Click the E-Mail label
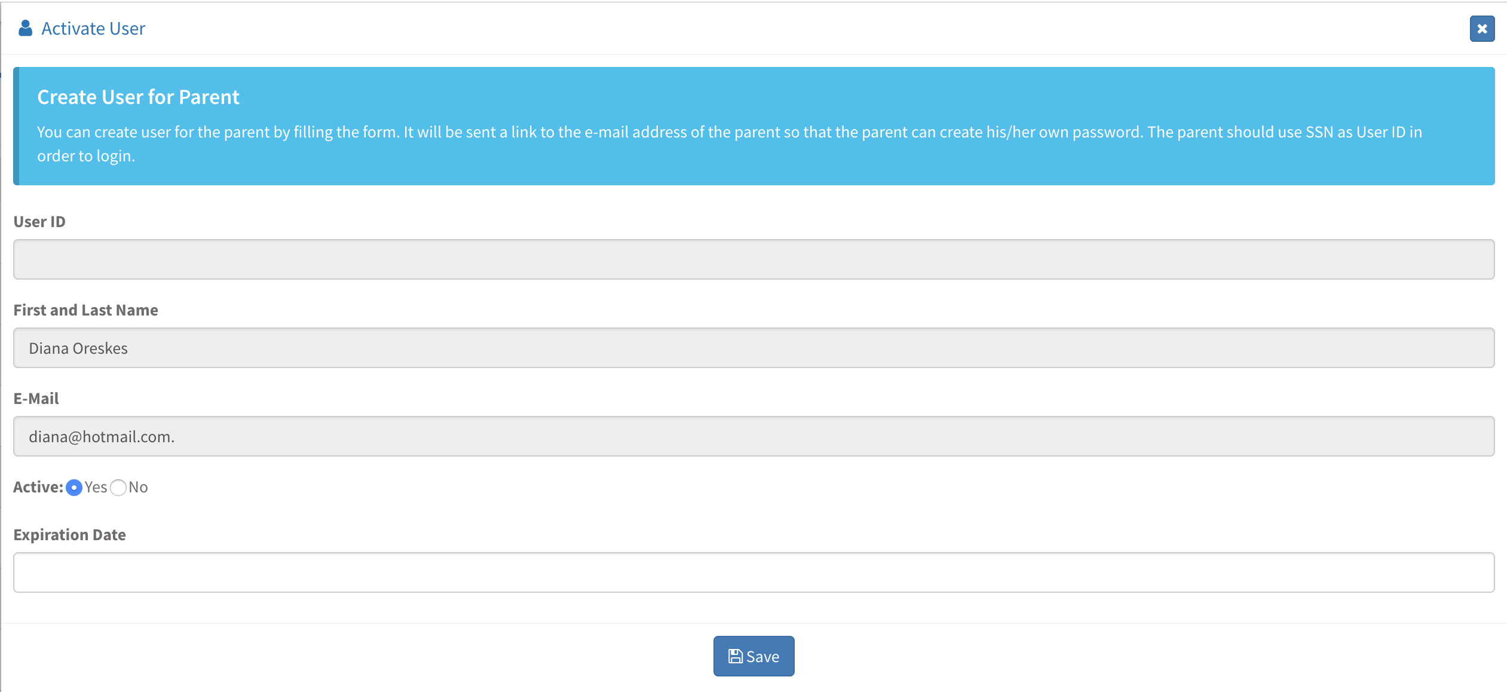1507x692 pixels. point(36,399)
